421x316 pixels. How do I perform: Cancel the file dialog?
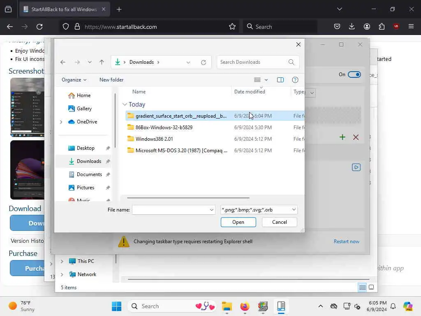click(x=280, y=222)
